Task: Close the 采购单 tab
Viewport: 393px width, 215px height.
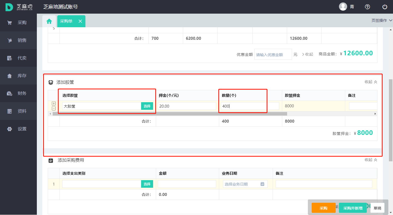Action: point(80,21)
